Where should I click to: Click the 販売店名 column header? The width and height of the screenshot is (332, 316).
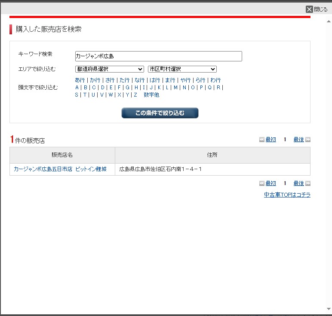[62, 155]
